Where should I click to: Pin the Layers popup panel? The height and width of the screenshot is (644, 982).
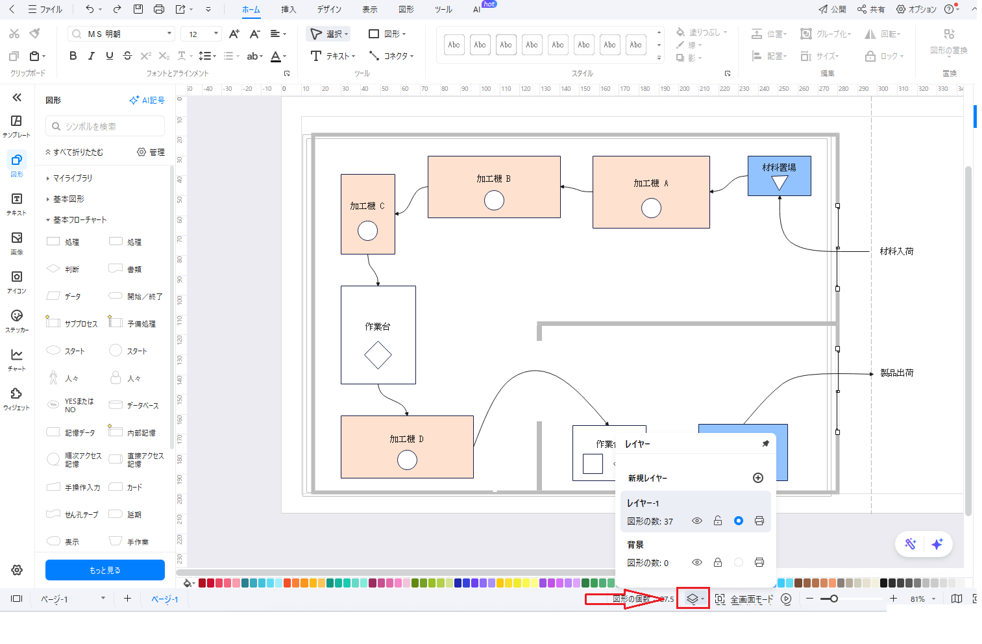pos(765,443)
